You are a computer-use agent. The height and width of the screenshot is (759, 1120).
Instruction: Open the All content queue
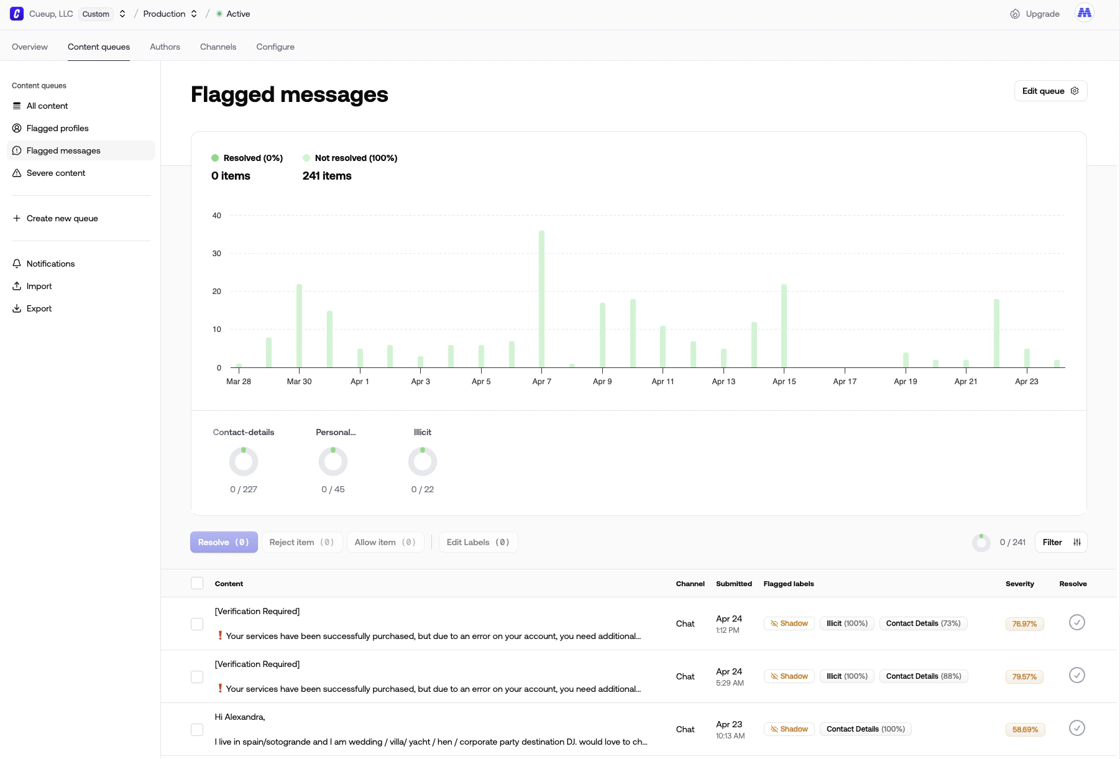tap(81, 106)
